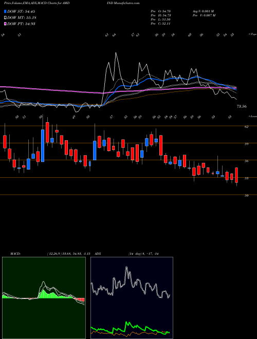Click the 'MACD:' panel label

pyautogui.click(x=15, y=254)
